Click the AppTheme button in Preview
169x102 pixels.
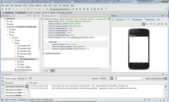pos(137,20)
